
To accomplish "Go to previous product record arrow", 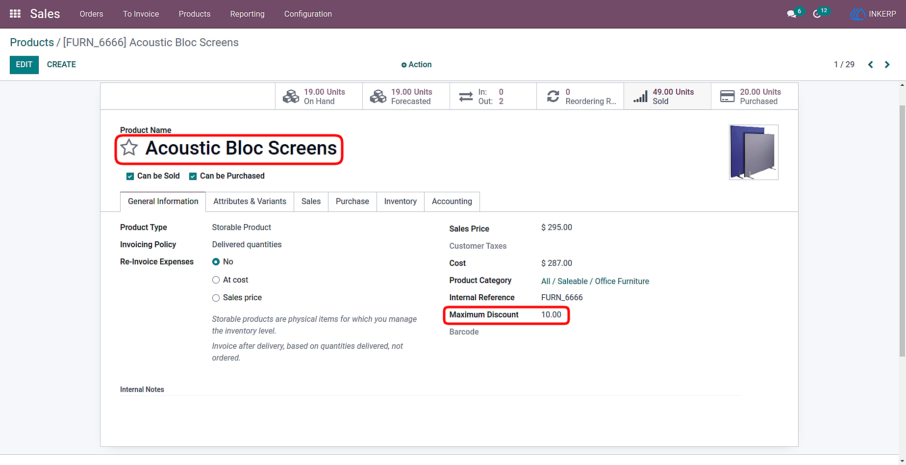I will point(871,65).
